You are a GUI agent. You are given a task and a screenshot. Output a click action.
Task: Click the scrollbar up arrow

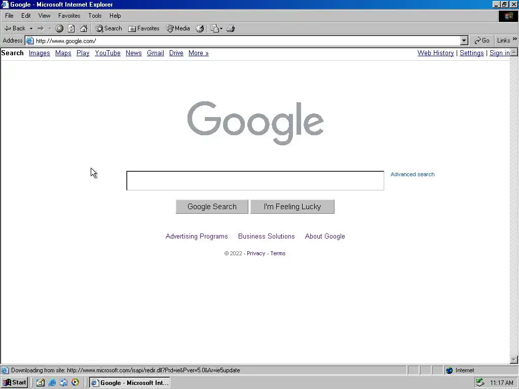pos(514,52)
